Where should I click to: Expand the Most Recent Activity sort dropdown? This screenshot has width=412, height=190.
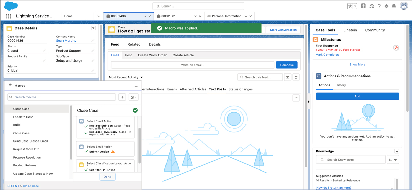pos(142,78)
